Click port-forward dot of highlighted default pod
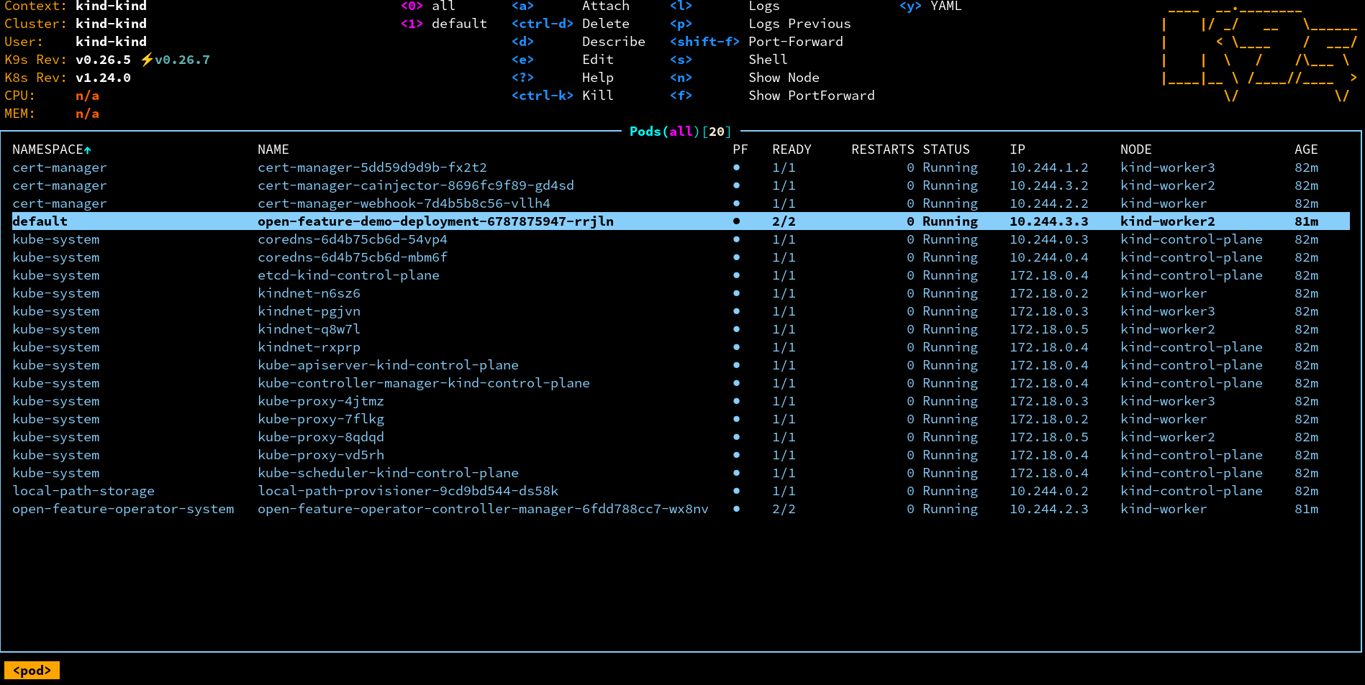The height and width of the screenshot is (685, 1365). click(736, 221)
